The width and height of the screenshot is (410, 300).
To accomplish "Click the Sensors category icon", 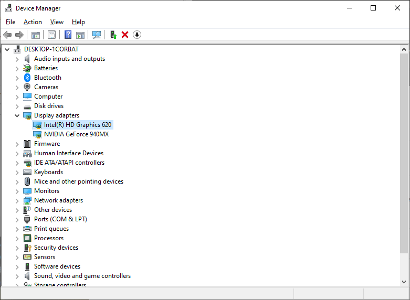I will click(x=27, y=257).
